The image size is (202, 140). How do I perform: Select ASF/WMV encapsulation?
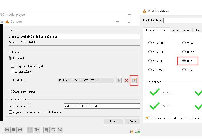150,70
